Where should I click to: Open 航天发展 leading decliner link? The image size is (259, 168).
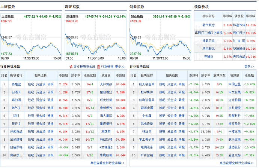click(x=235, y=139)
